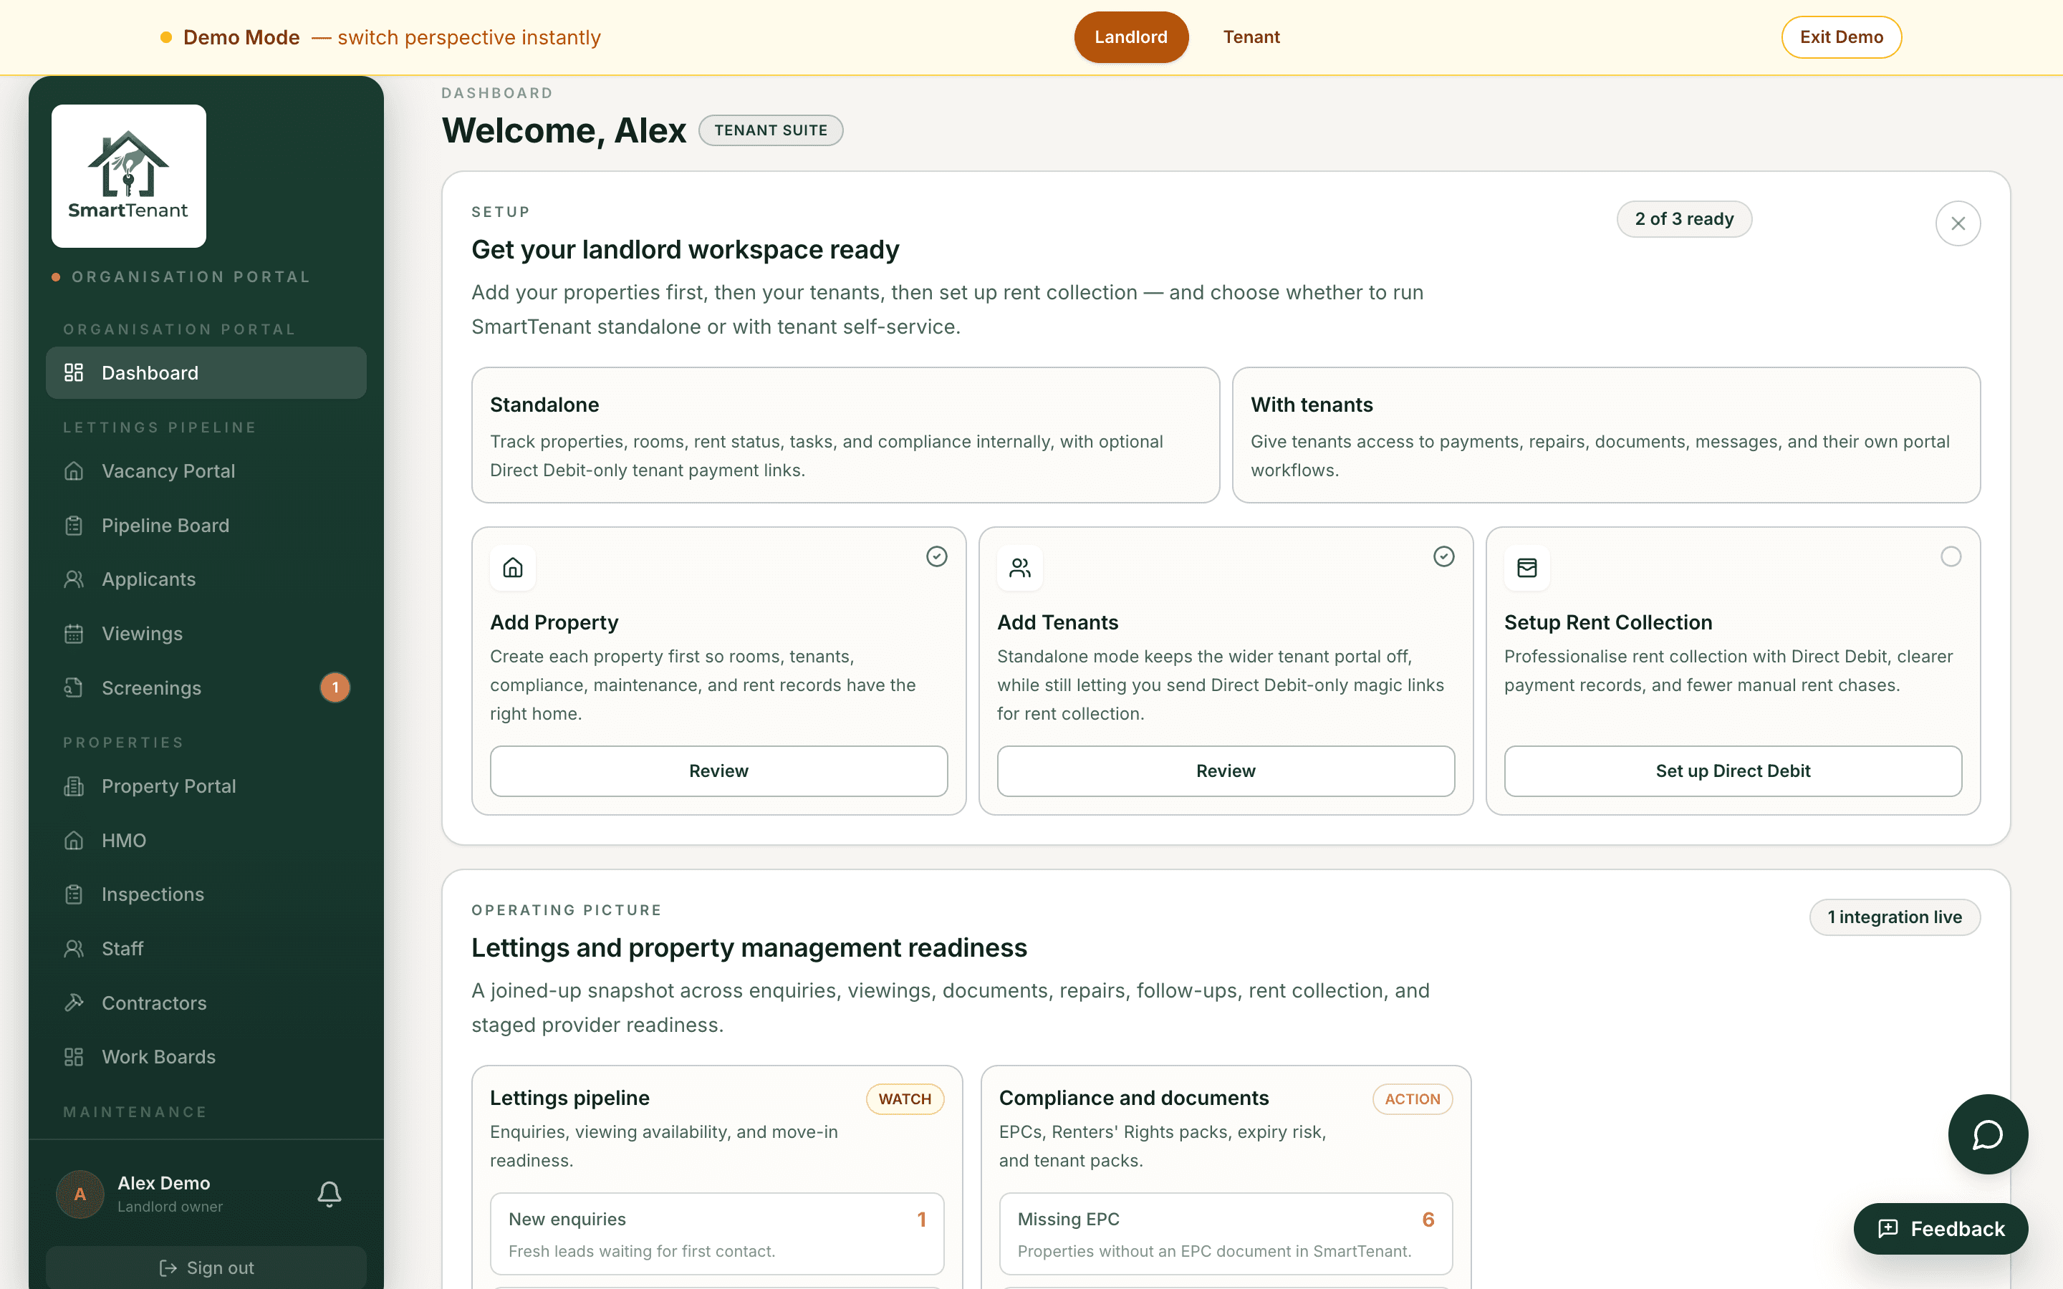Screen dimensions: 2063x1289
Task: Go to Staff page
Action: point(206,949)
